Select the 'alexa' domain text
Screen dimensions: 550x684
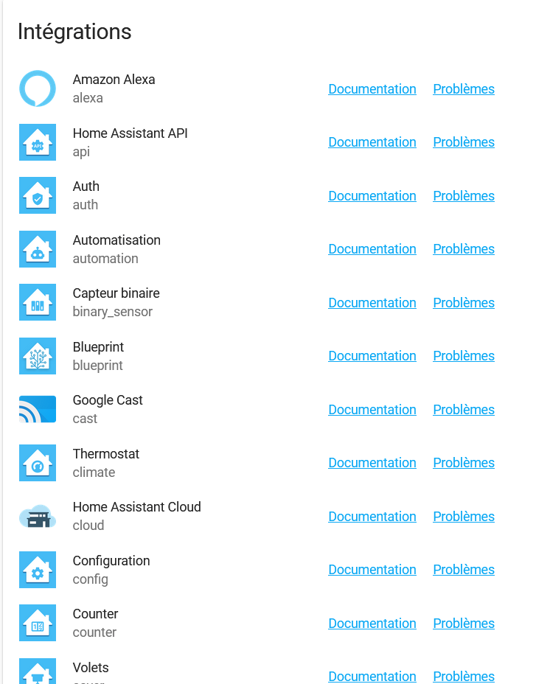[88, 98]
